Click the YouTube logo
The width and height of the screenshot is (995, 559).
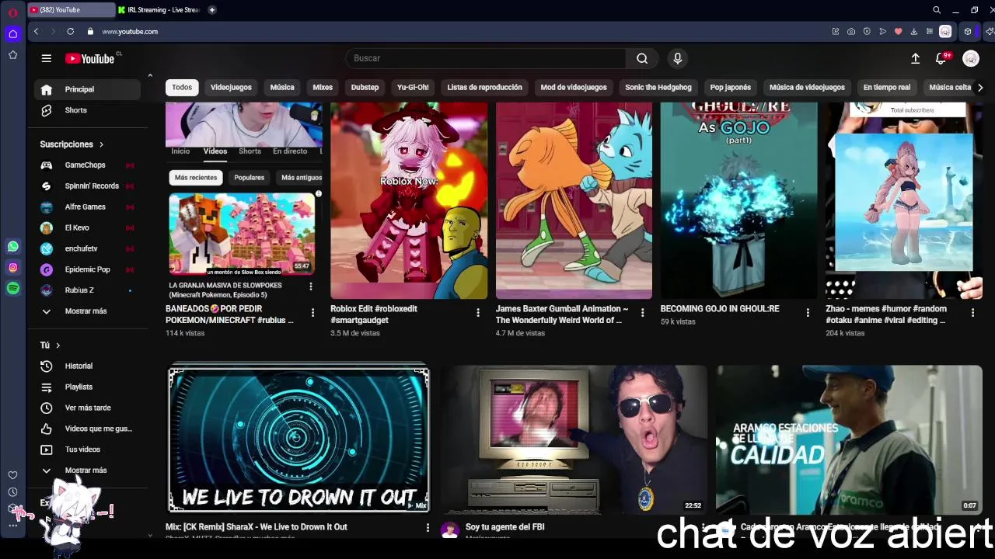[89, 58]
